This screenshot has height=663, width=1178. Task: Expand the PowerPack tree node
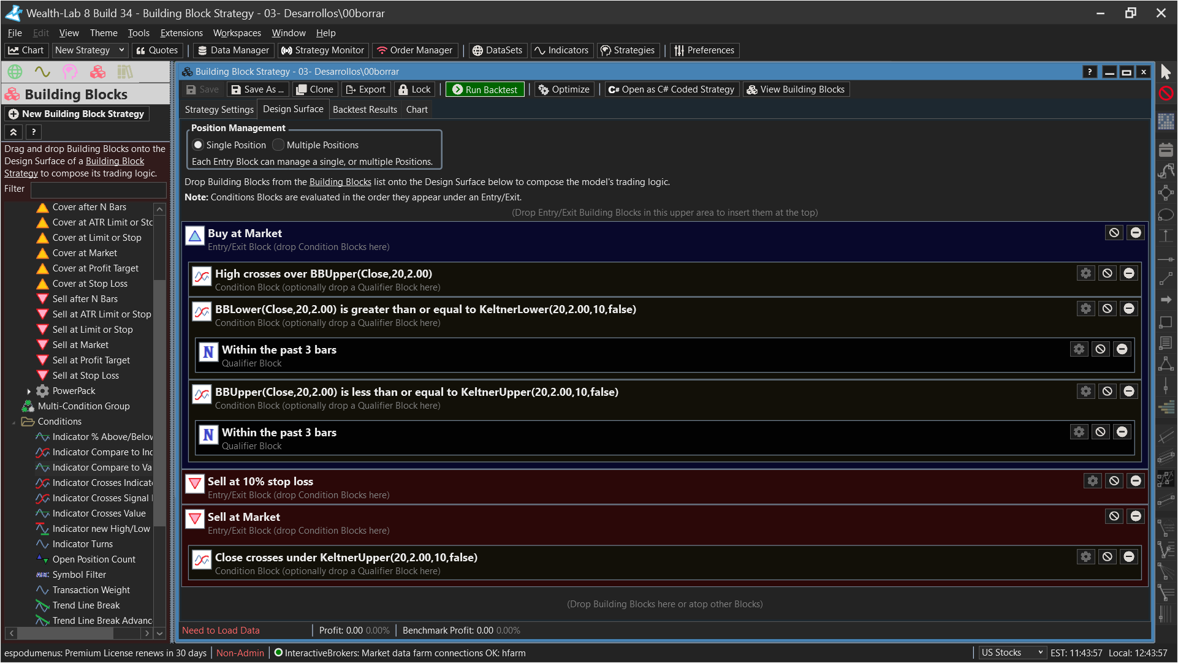(x=29, y=391)
